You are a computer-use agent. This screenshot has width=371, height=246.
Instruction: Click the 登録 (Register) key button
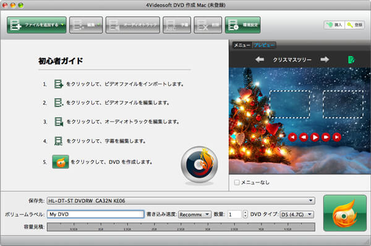tap(355, 25)
